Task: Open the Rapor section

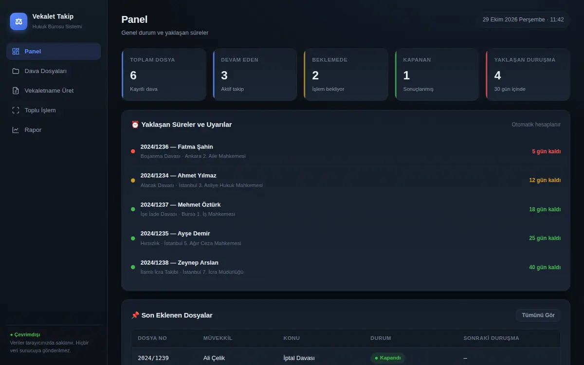Action: [54, 130]
